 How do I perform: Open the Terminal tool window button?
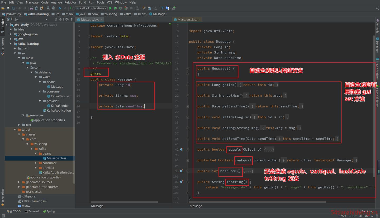(32, 211)
